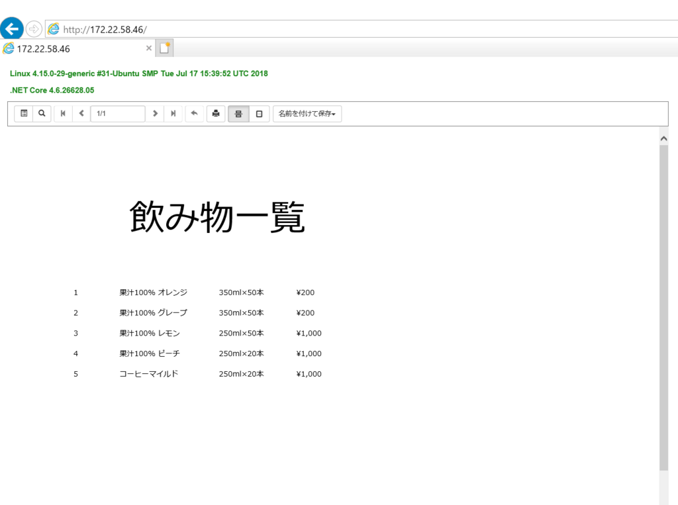Click the Linux 4.15.0-29-generic version line
The width and height of the screenshot is (678, 505).
[x=139, y=73]
